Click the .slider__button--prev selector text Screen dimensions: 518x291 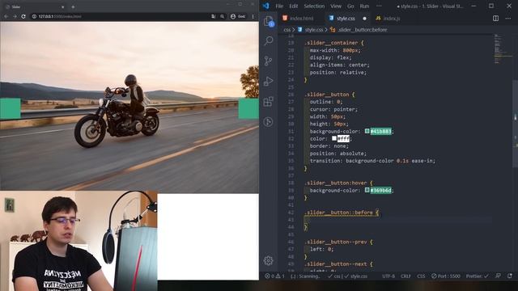335,242
